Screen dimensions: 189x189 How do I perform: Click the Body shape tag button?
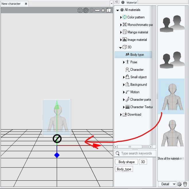[x=126, y=162]
